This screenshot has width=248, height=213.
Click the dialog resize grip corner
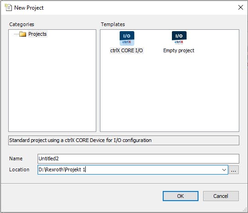click(245, 210)
